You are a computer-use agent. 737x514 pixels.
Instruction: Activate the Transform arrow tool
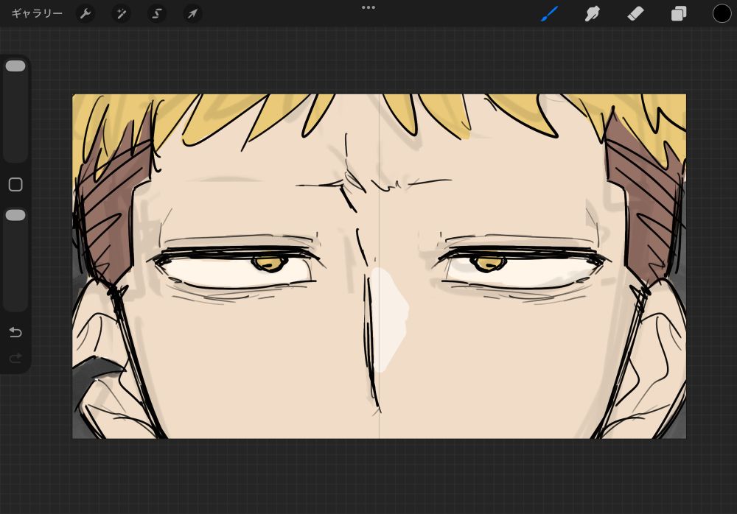[x=192, y=14]
